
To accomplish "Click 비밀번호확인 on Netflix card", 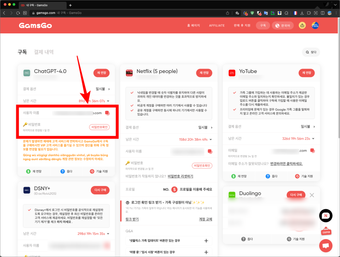I will [x=202, y=166].
